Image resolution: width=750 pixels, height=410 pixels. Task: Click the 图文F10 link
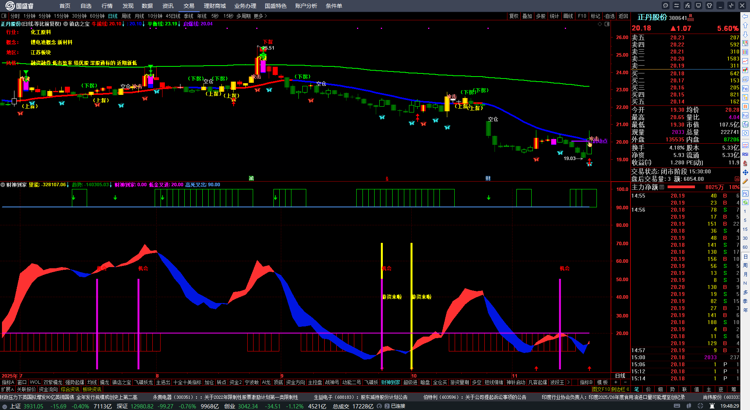click(601, 389)
